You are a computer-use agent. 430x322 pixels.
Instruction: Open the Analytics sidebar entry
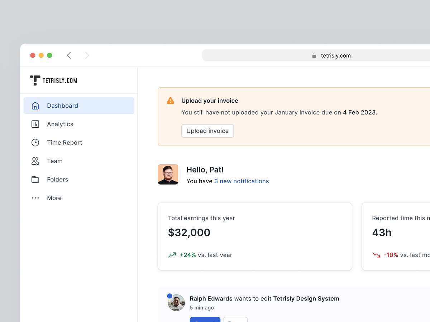[x=60, y=124]
